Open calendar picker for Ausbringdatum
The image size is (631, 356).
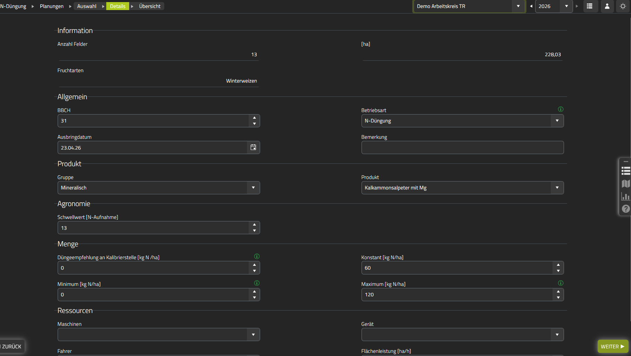point(253,147)
